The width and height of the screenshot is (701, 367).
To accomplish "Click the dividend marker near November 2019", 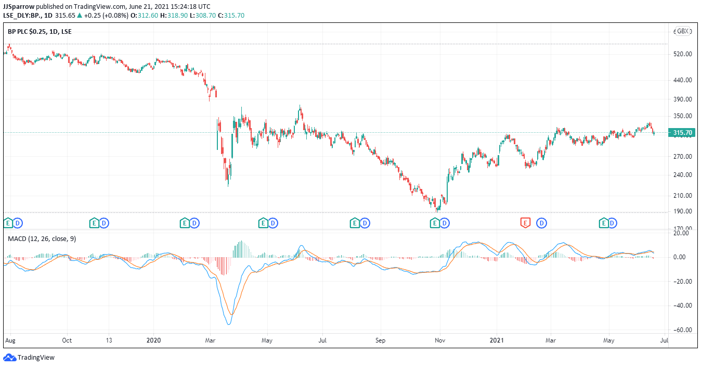I will (104, 223).
